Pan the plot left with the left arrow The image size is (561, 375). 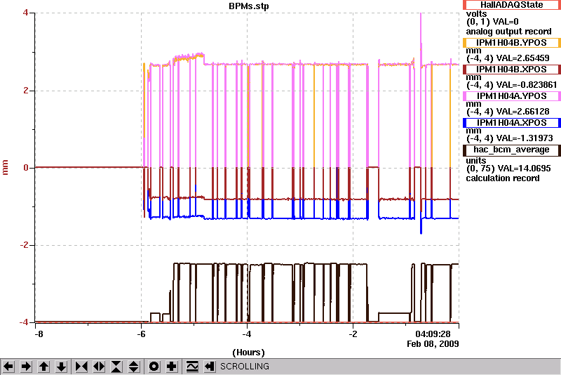click(x=8, y=367)
